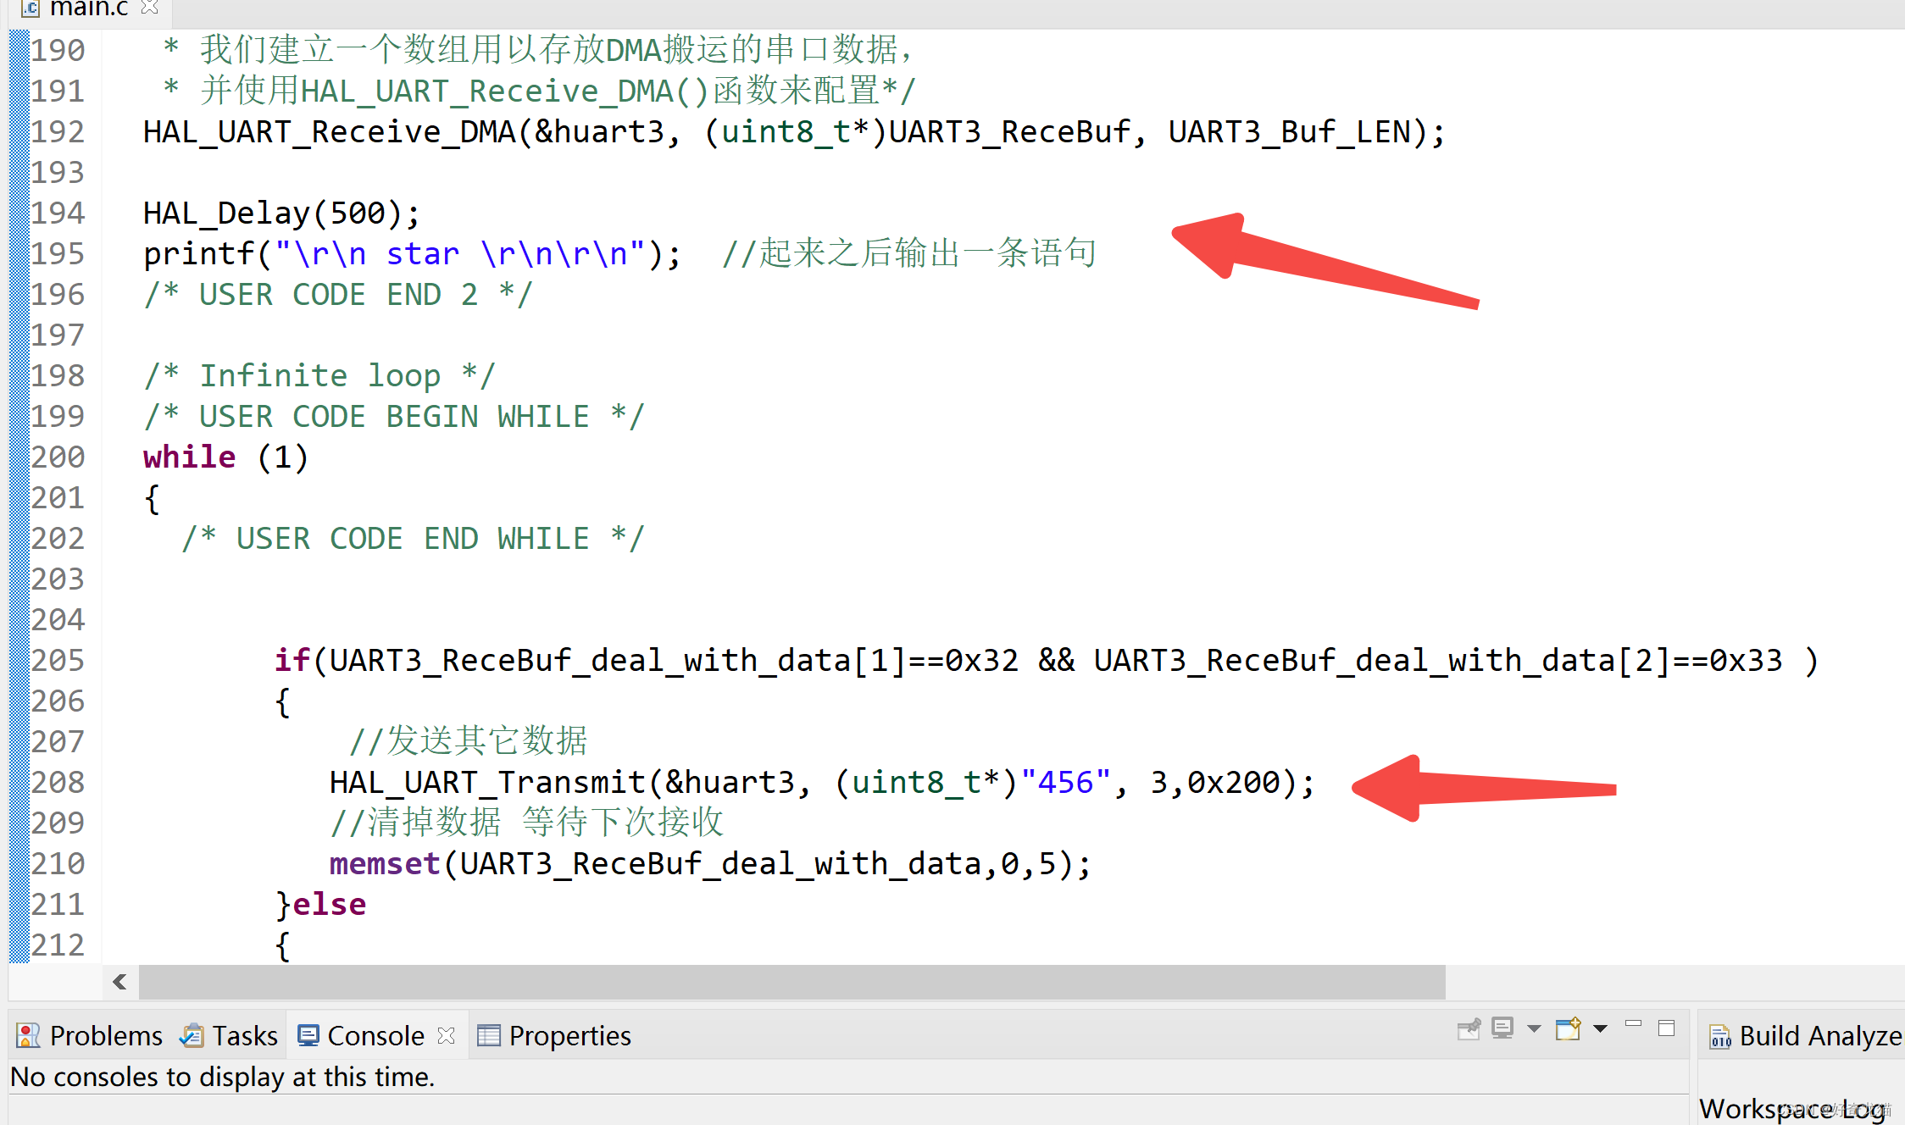Click the Open Console icon

point(1568,1029)
